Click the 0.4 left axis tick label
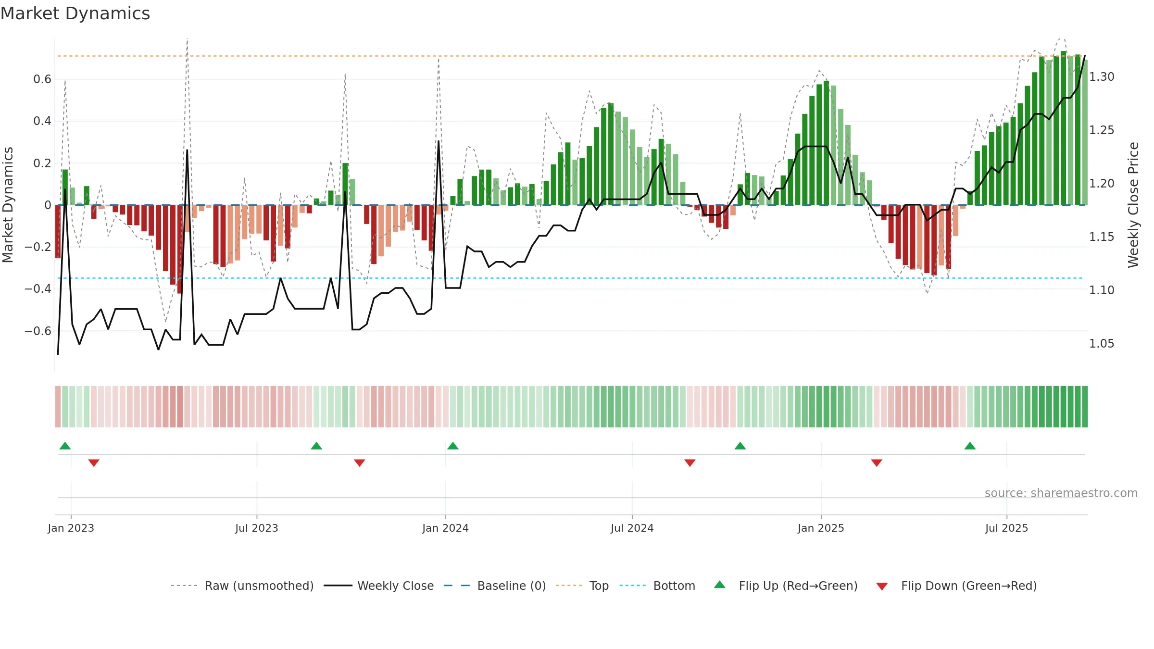Screen dimensions: 1154x649 (x=42, y=121)
